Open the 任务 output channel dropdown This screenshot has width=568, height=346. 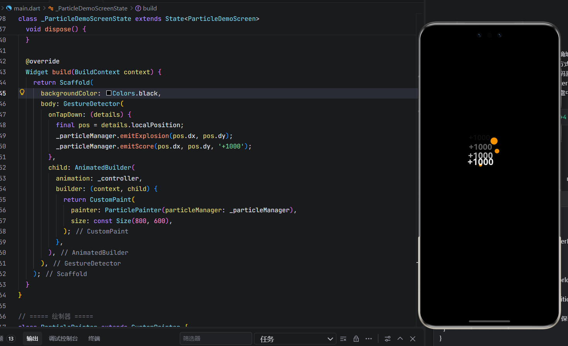[x=295, y=339]
